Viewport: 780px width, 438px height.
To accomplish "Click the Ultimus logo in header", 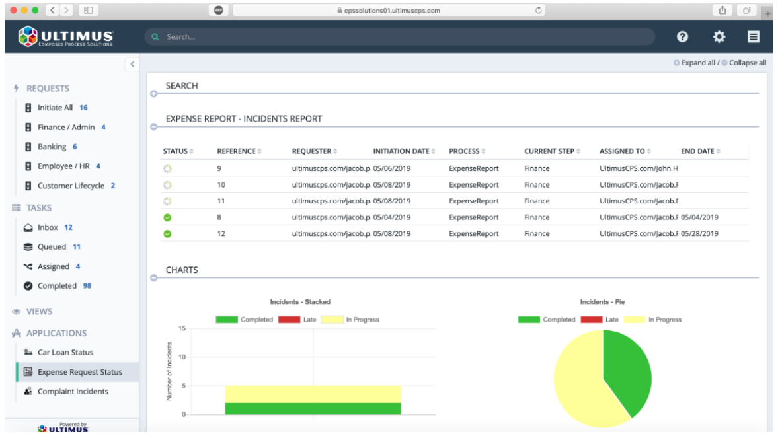I will tap(65, 37).
